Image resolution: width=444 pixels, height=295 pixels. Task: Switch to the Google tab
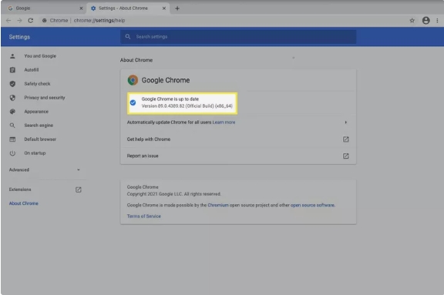tap(44, 8)
